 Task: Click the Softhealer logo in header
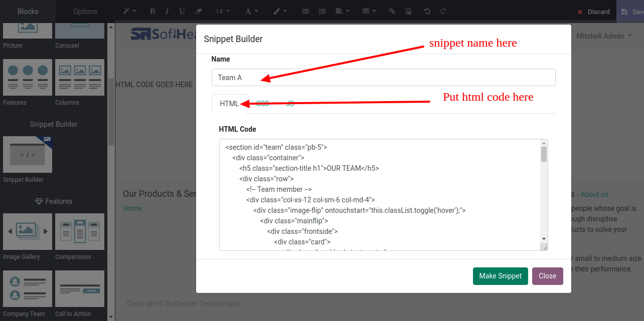click(163, 34)
